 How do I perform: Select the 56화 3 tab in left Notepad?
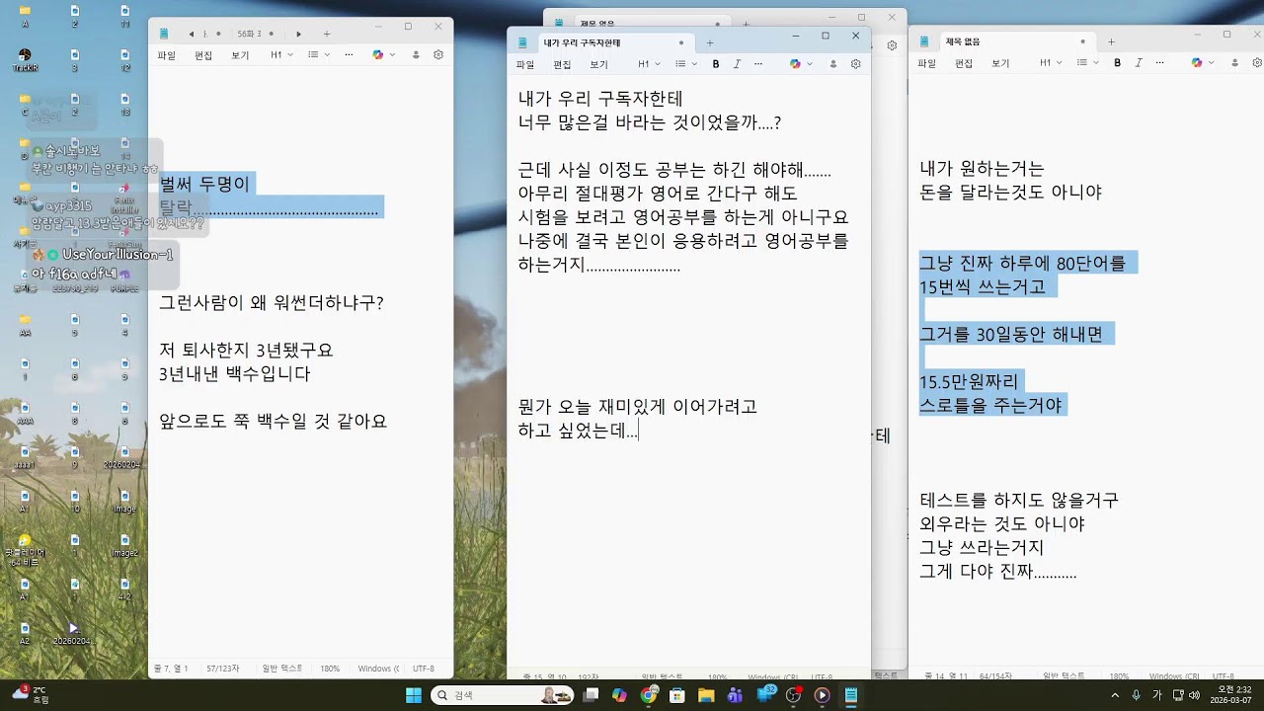coord(256,34)
